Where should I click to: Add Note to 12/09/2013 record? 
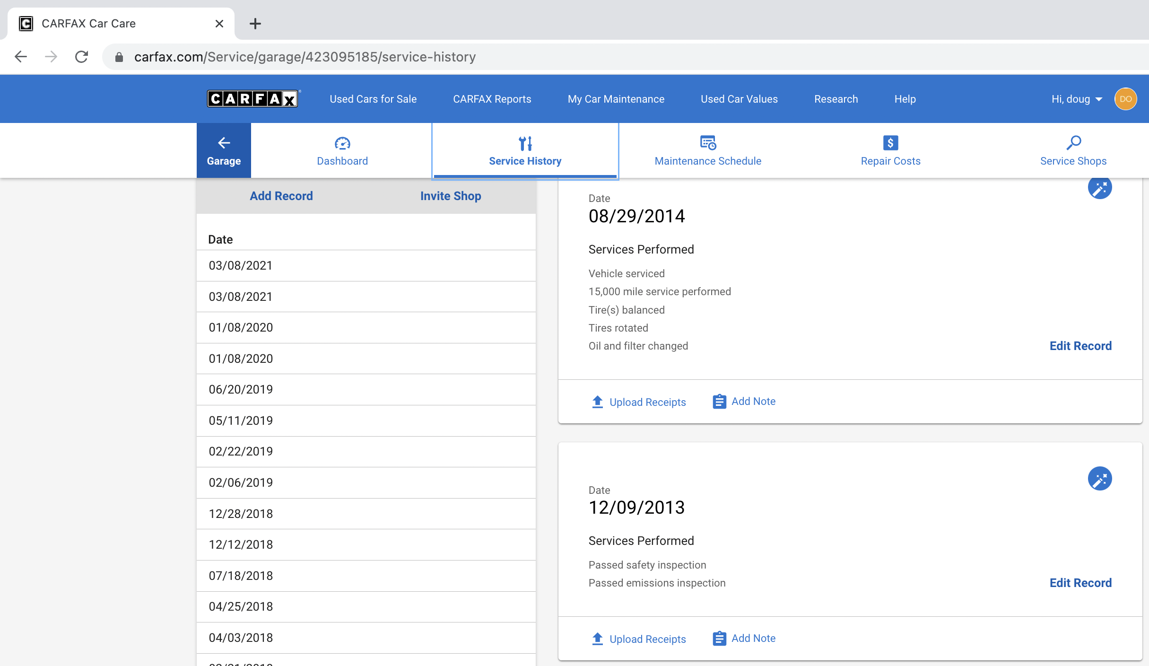point(753,638)
